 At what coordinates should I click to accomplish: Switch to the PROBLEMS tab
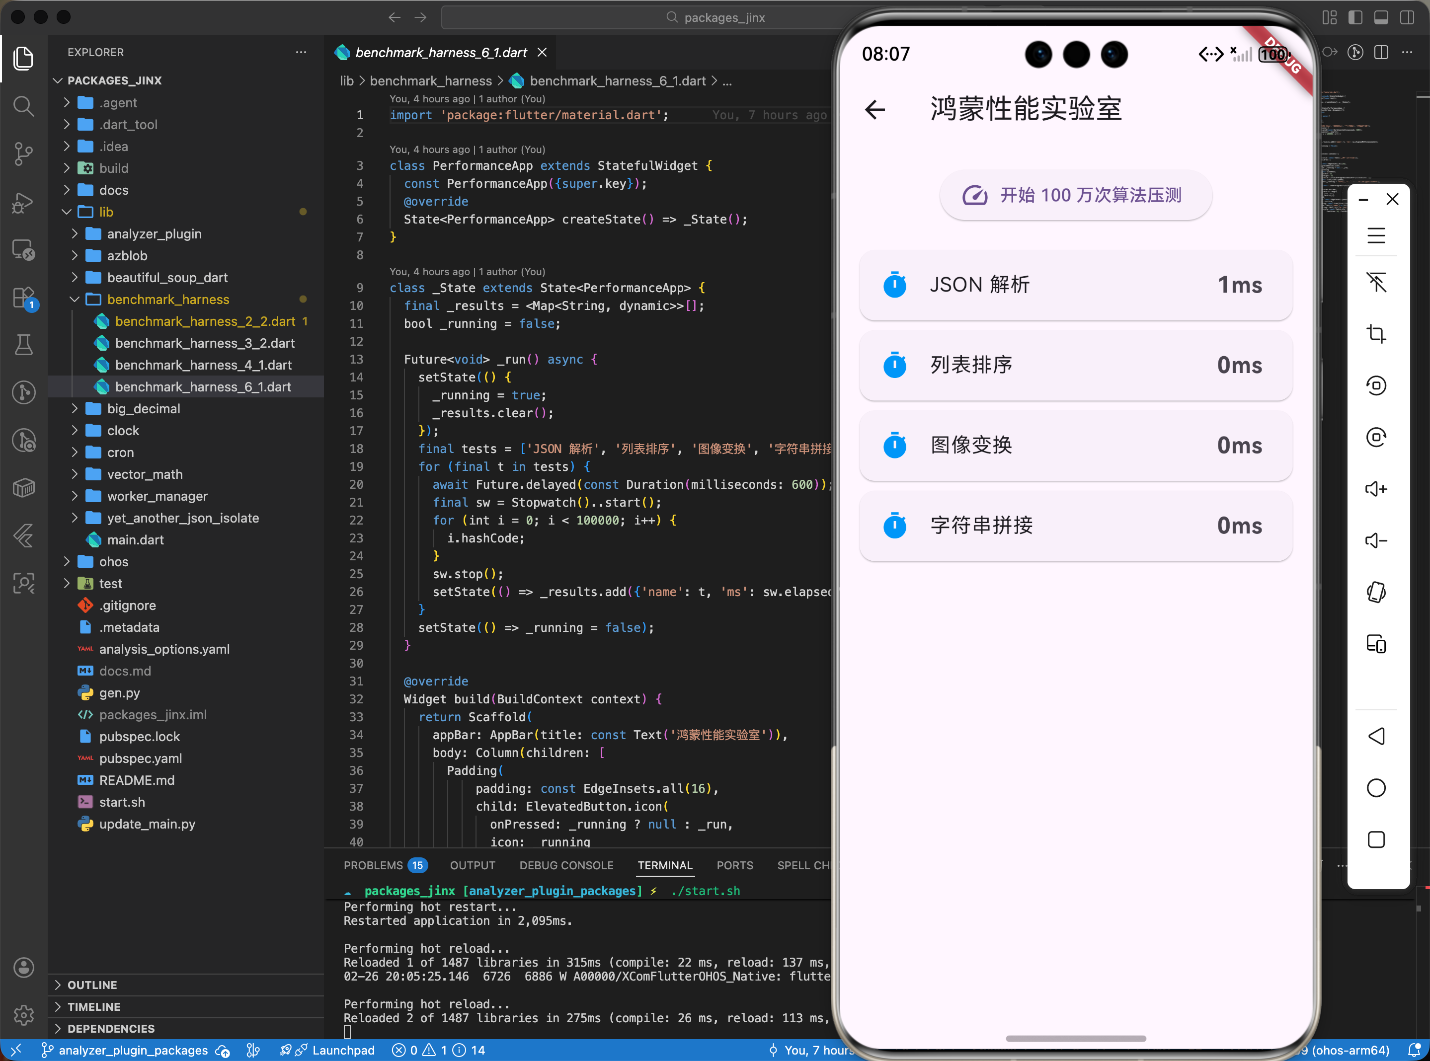click(x=373, y=865)
